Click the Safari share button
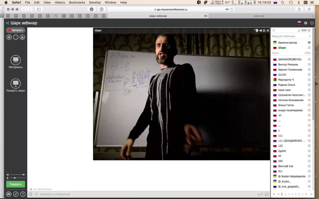 tap(299, 9)
